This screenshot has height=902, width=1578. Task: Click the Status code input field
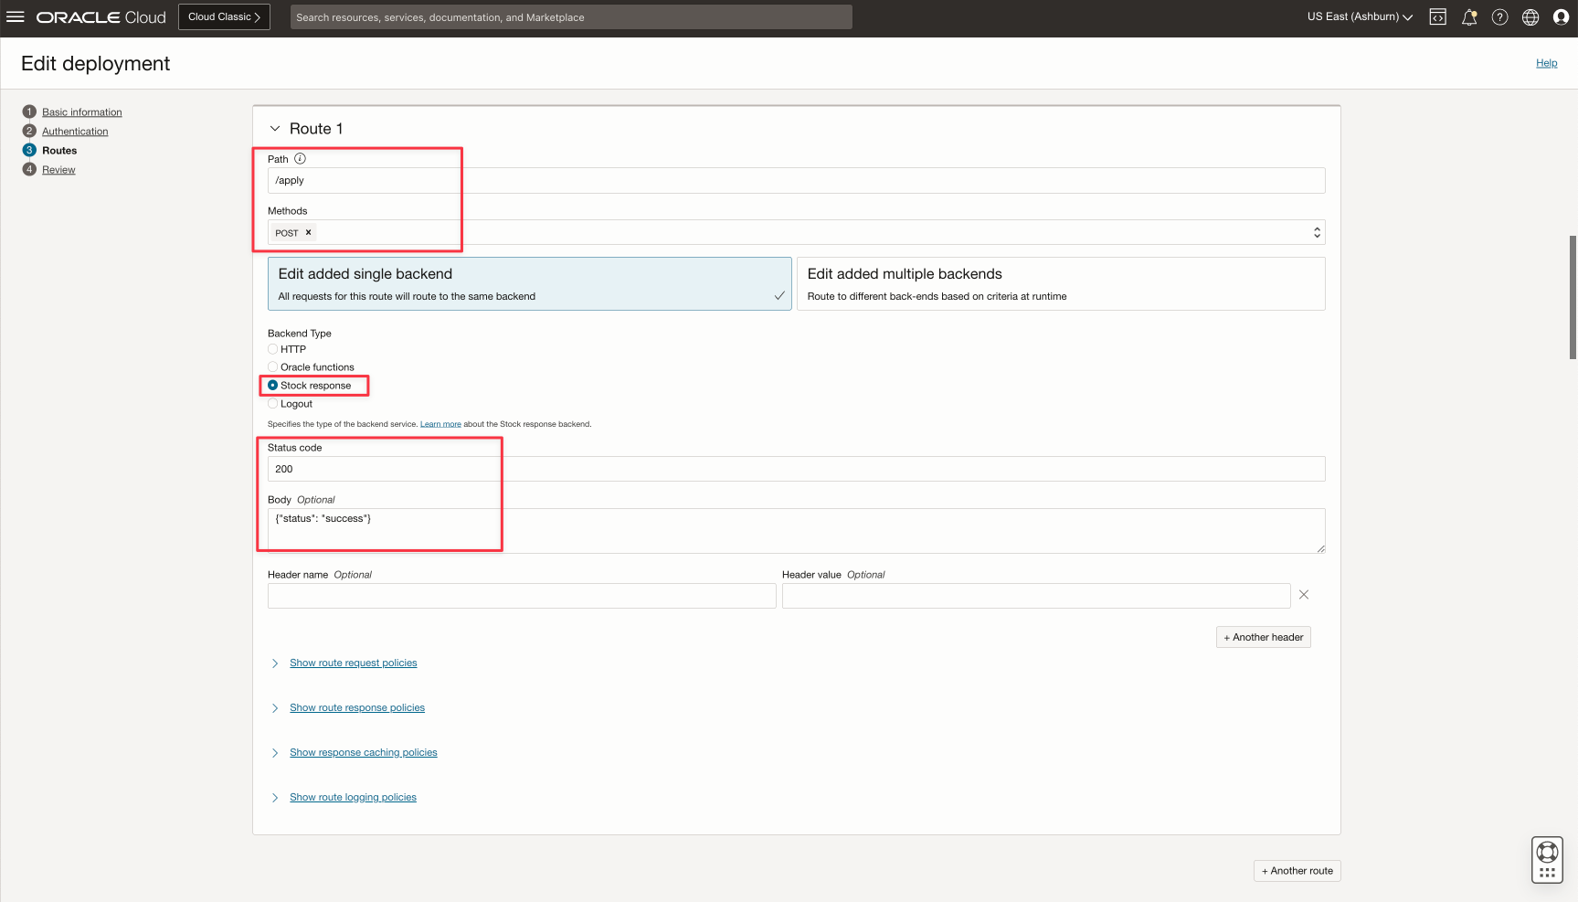pyautogui.click(x=795, y=469)
